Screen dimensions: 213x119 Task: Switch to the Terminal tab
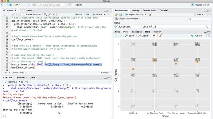point(20,78)
